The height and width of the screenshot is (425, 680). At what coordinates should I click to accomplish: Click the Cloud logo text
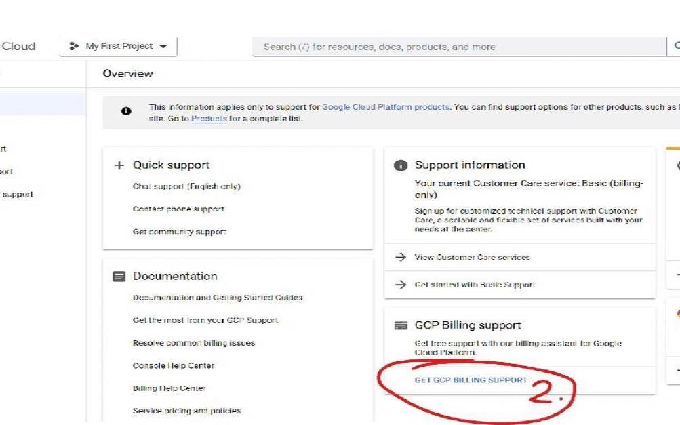18,46
